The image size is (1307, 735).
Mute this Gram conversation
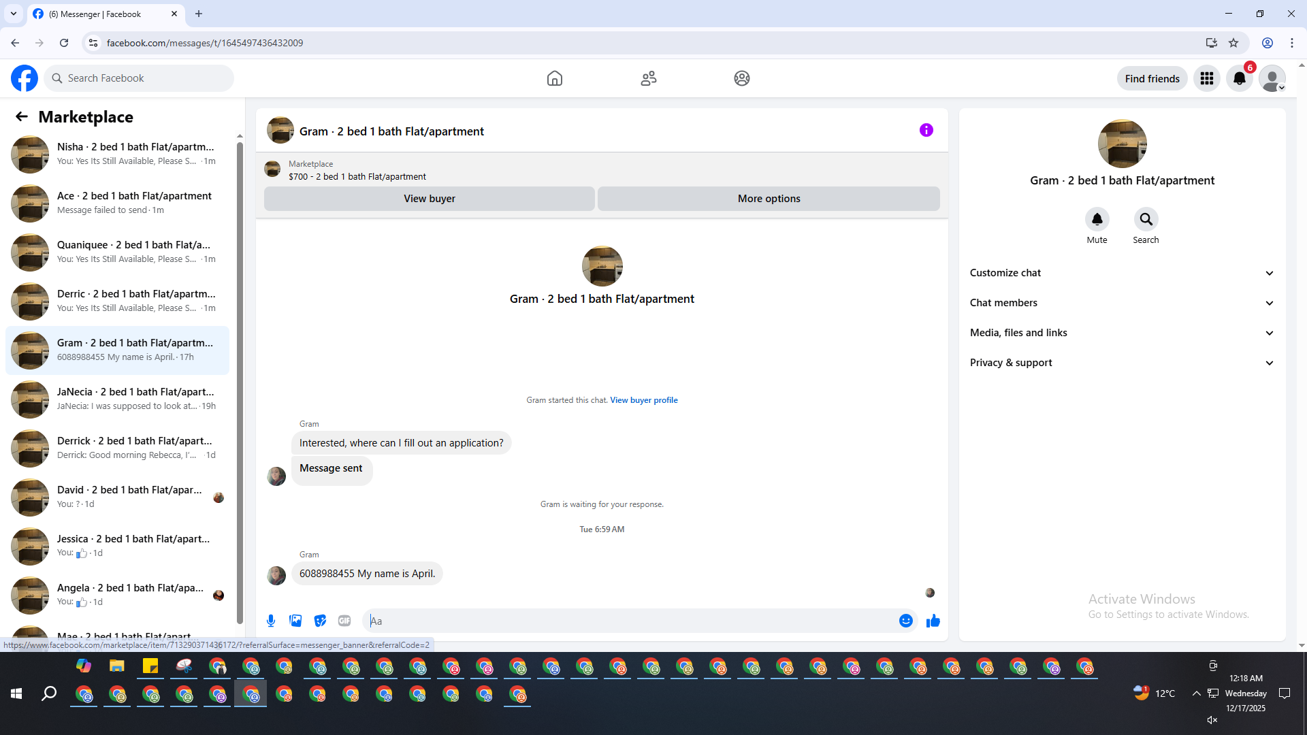coord(1097,219)
